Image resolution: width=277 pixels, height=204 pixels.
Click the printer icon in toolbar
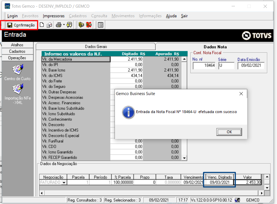[59, 25]
